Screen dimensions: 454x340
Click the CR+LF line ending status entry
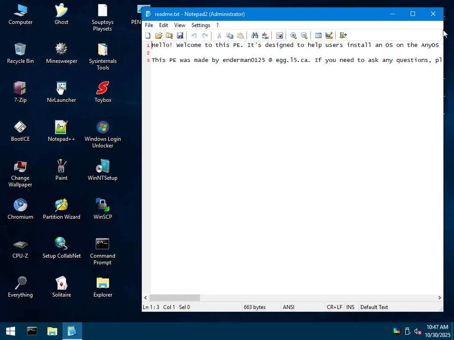334,307
